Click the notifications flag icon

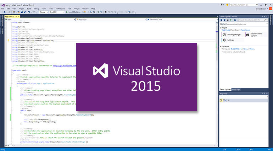[222, 5]
